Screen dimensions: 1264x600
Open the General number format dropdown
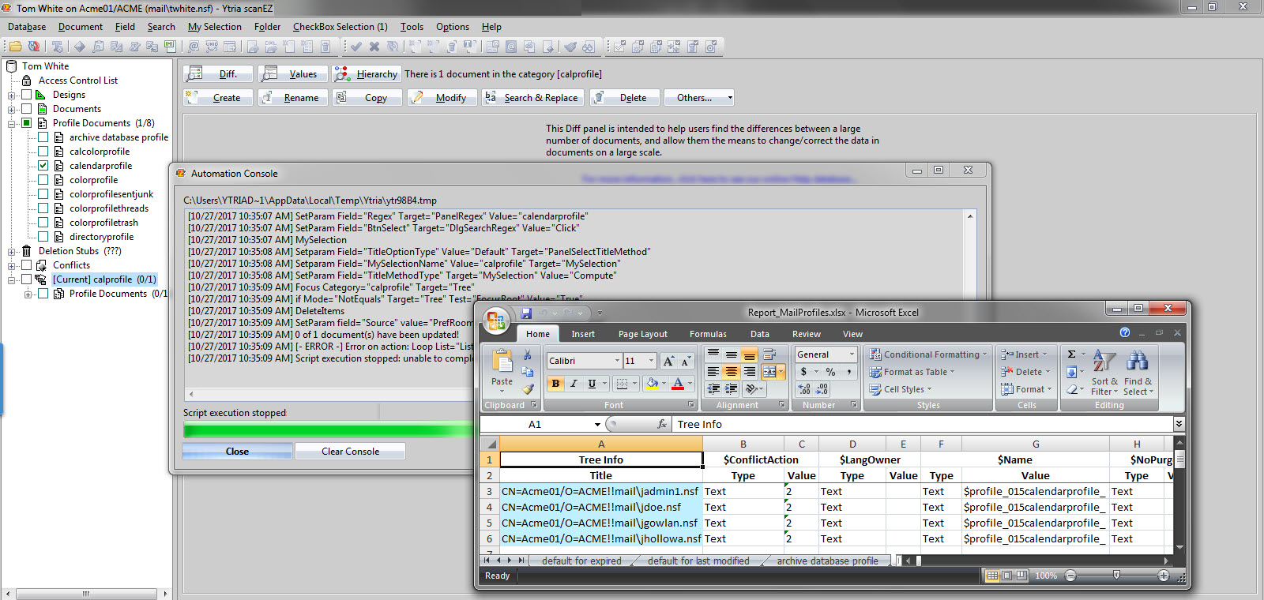pos(852,354)
